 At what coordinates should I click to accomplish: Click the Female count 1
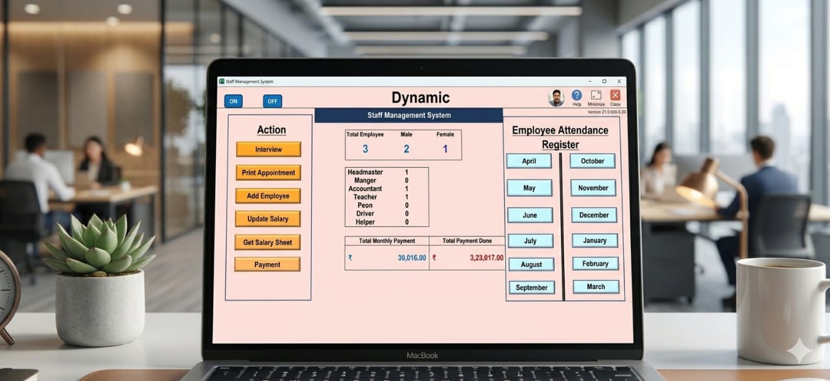[445, 149]
